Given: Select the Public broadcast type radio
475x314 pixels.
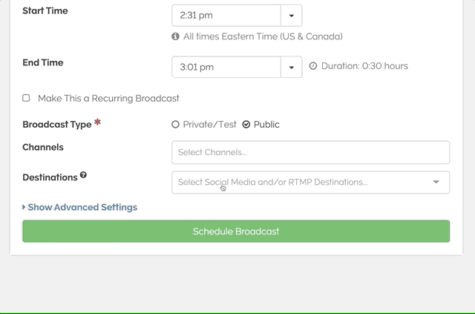Looking at the screenshot, I should [246, 125].
